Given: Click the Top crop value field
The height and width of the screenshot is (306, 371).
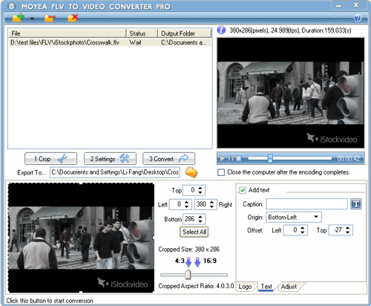Looking at the screenshot, I should coord(190,190).
